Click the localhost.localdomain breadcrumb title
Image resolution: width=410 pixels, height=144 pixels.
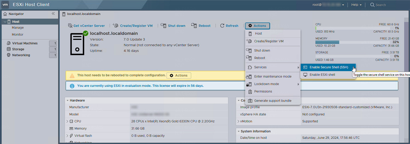[84, 14]
